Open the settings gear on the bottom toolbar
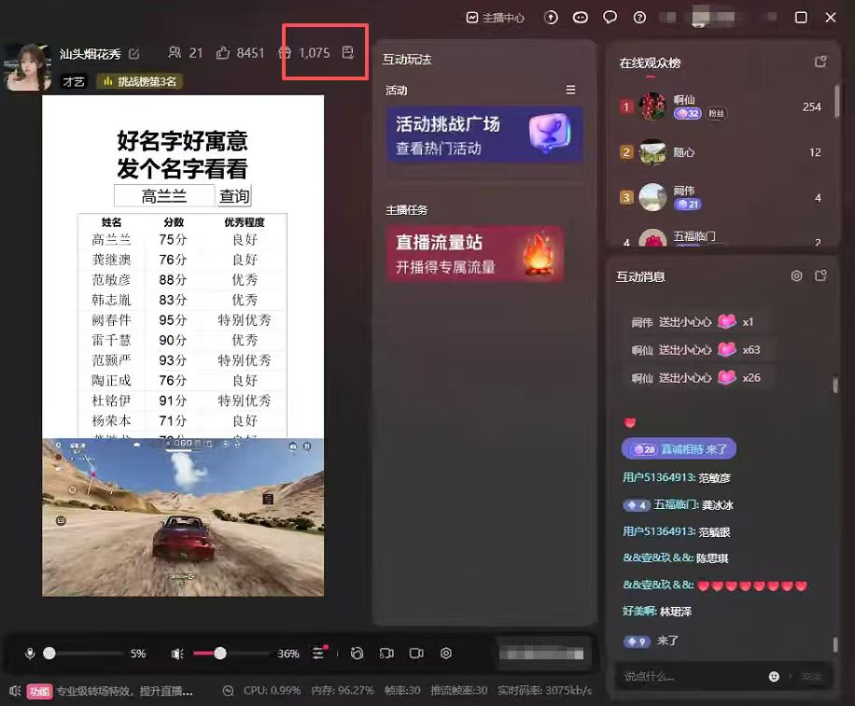This screenshot has width=855, height=706. tap(446, 653)
